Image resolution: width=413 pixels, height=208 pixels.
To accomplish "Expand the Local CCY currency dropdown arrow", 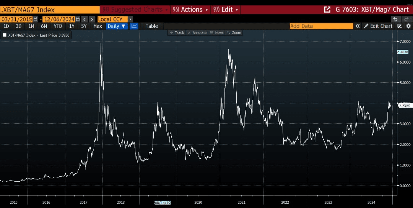I will 130,19.
